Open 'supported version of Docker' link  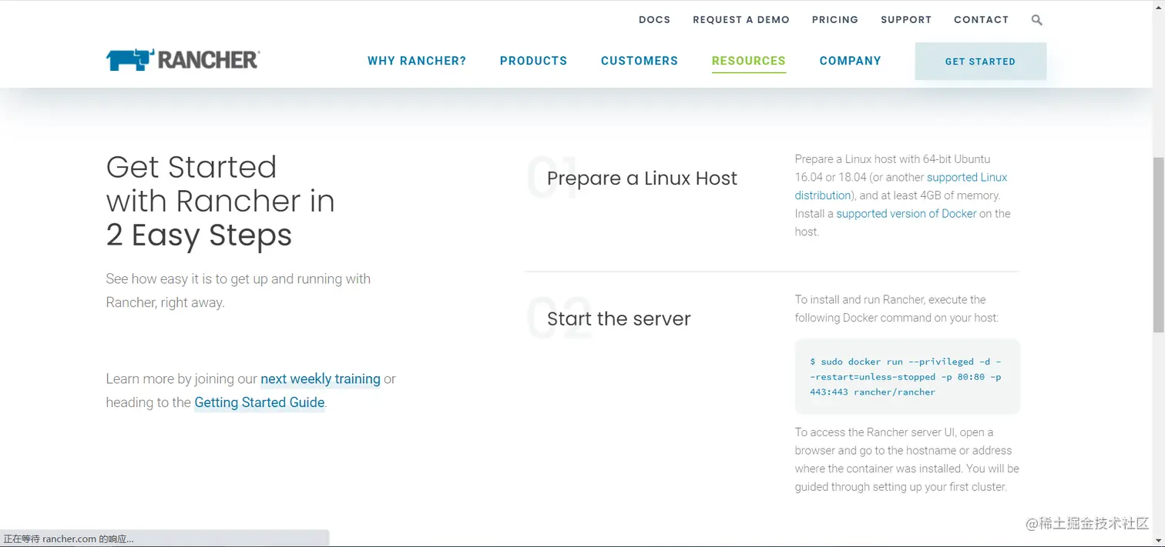906,214
